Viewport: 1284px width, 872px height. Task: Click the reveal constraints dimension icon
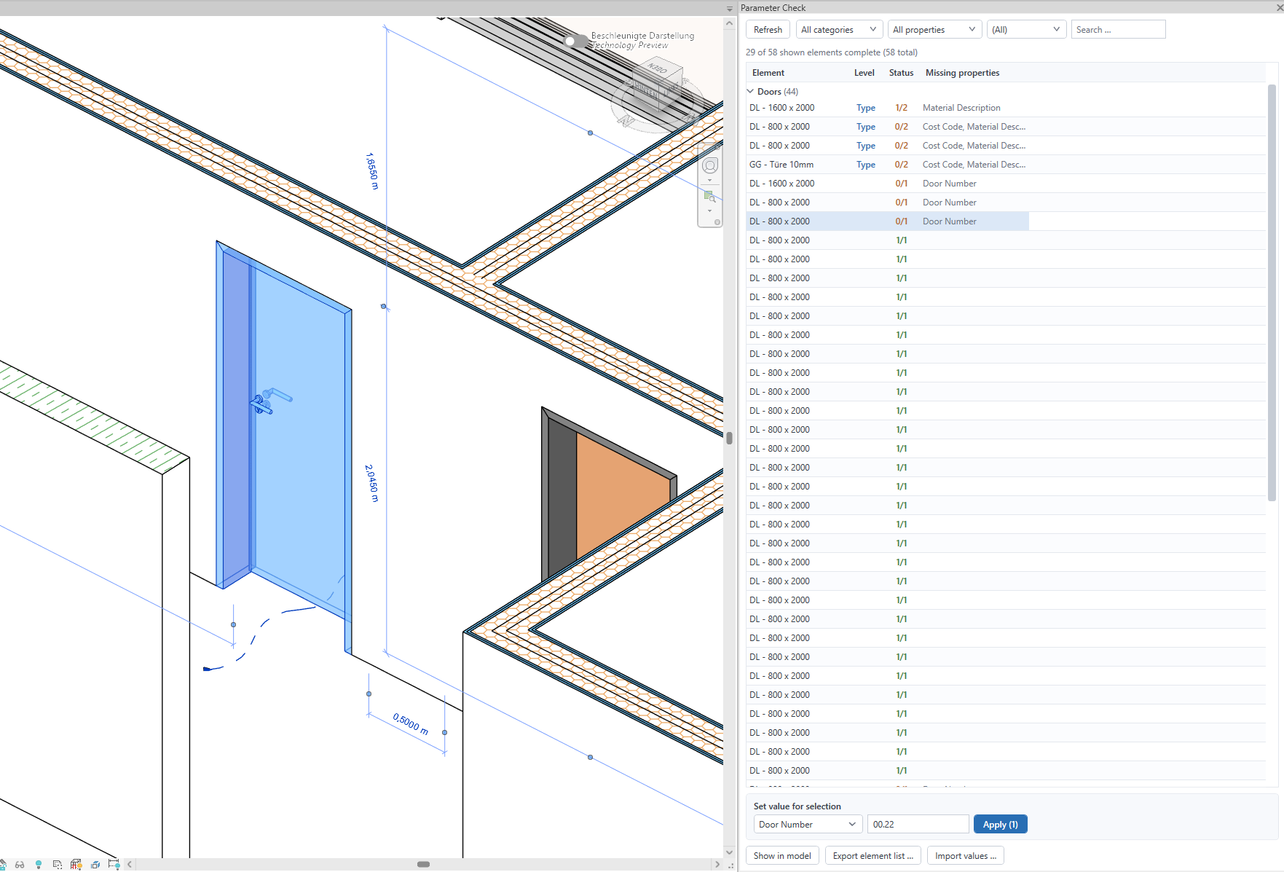point(114,865)
